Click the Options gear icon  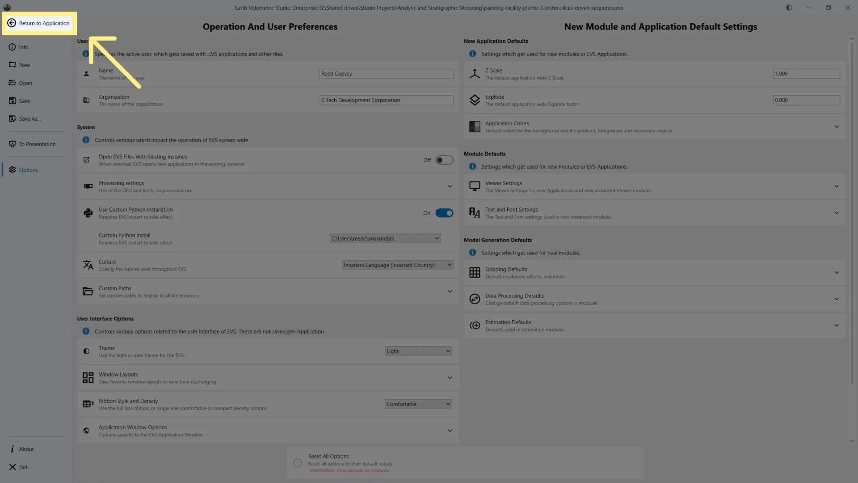pos(13,169)
